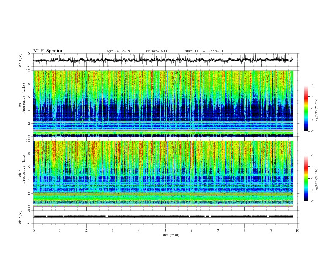Click the ch.1 "Frequency (kHz)" label
Screen dimensions: 335x259
24,97
